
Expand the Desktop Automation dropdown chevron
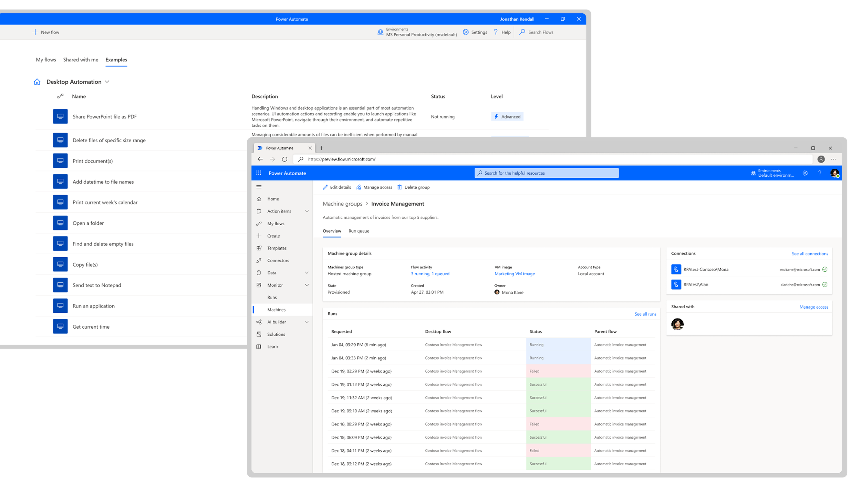(107, 82)
